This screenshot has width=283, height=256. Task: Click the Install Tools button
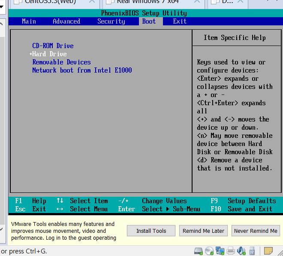point(151,231)
